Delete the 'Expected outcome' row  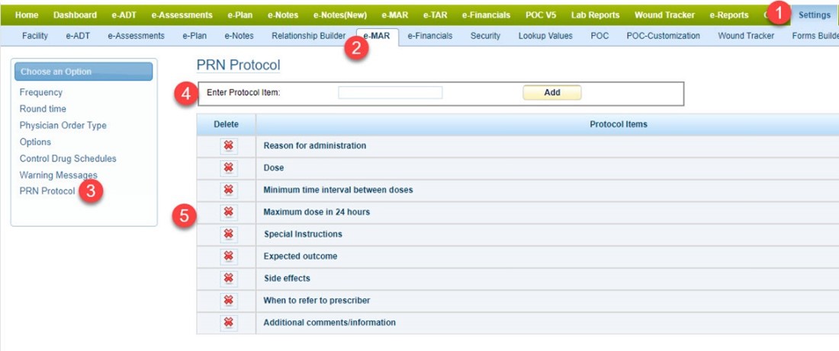coord(228,256)
